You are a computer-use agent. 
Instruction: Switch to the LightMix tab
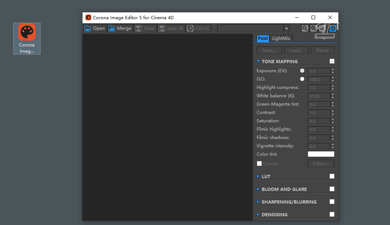click(x=281, y=38)
